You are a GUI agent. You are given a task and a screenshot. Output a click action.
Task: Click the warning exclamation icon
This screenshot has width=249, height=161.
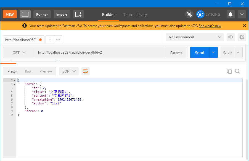point(25,26)
